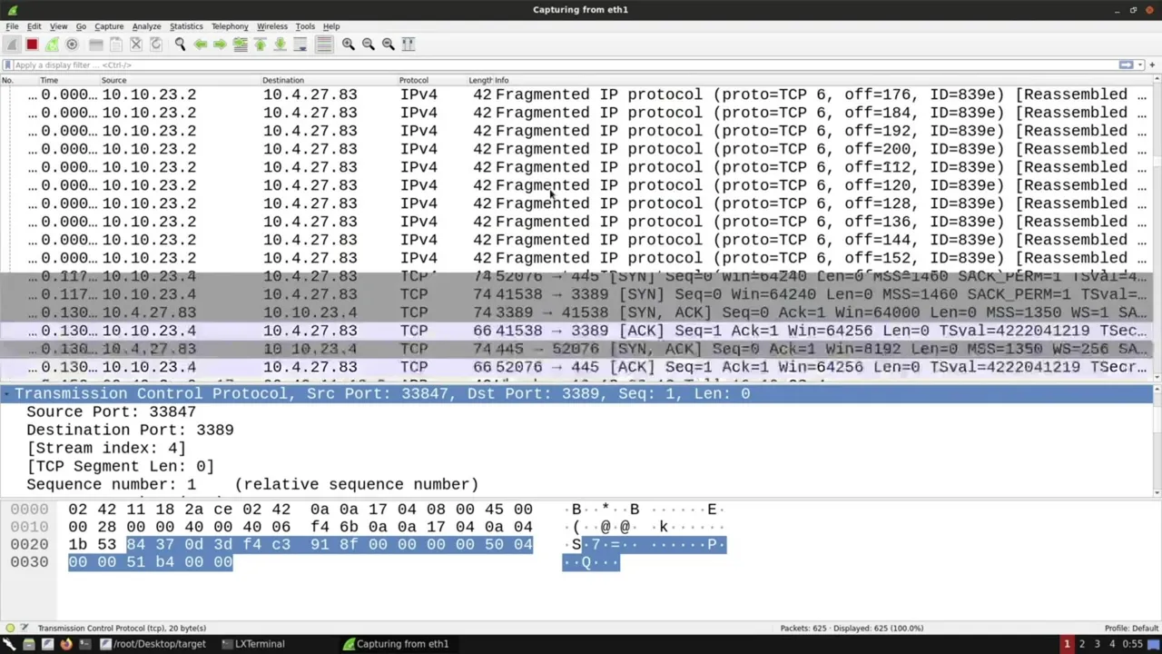Open the Capture menu
This screenshot has height=654, width=1162.
(x=109, y=26)
